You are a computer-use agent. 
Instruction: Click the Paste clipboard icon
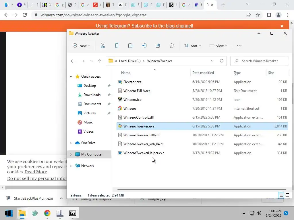130,46
